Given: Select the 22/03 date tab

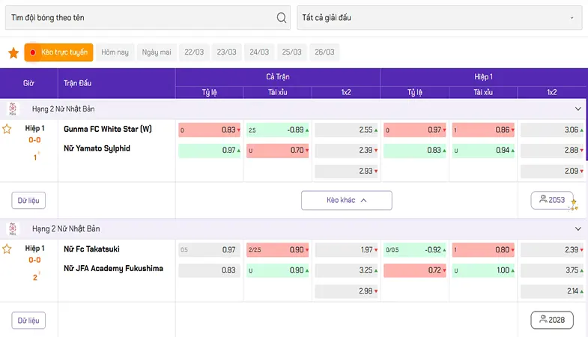Looking at the screenshot, I should tap(194, 52).
